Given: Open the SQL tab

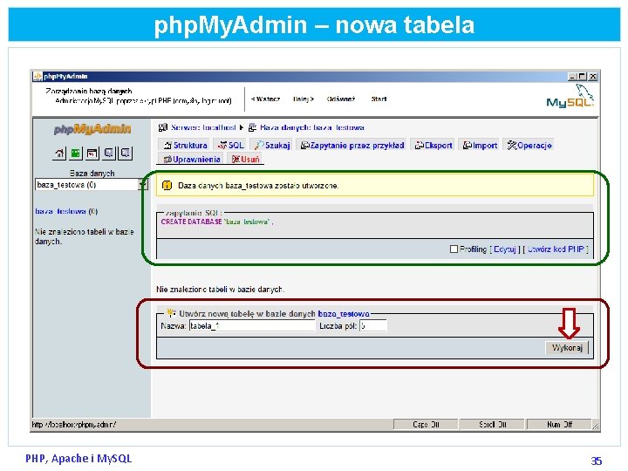Looking at the screenshot, I should (x=230, y=145).
